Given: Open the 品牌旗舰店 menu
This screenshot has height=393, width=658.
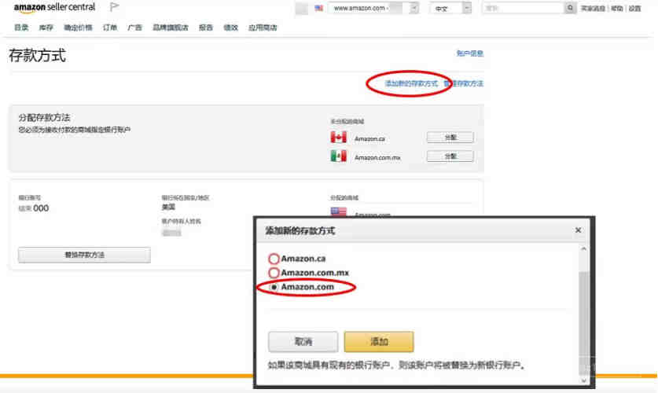Looking at the screenshot, I should 171,28.
